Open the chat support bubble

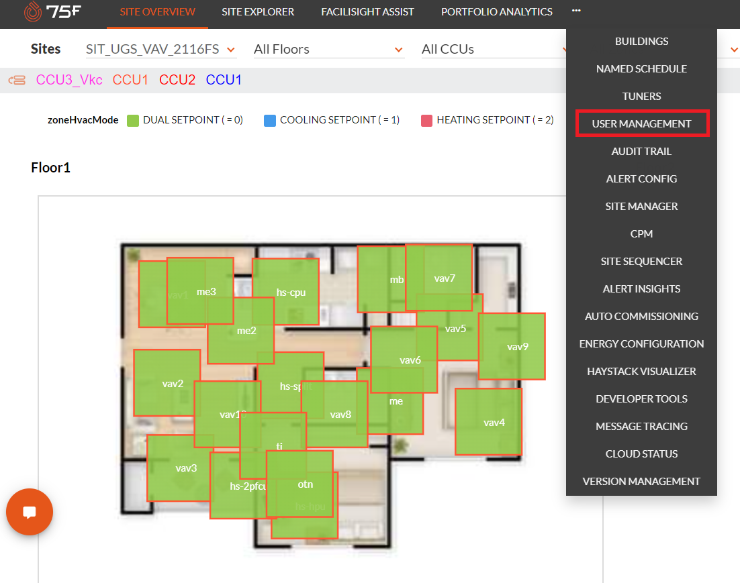(x=30, y=512)
